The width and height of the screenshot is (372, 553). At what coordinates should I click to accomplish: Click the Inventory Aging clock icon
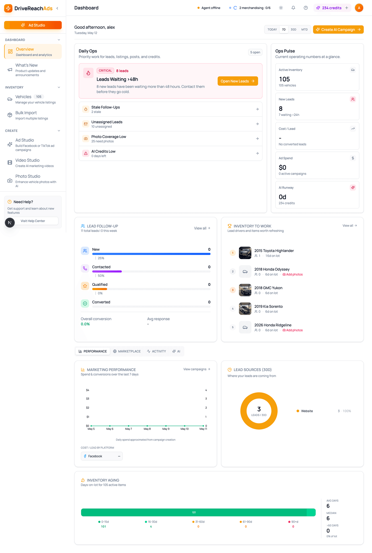coord(83,480)
